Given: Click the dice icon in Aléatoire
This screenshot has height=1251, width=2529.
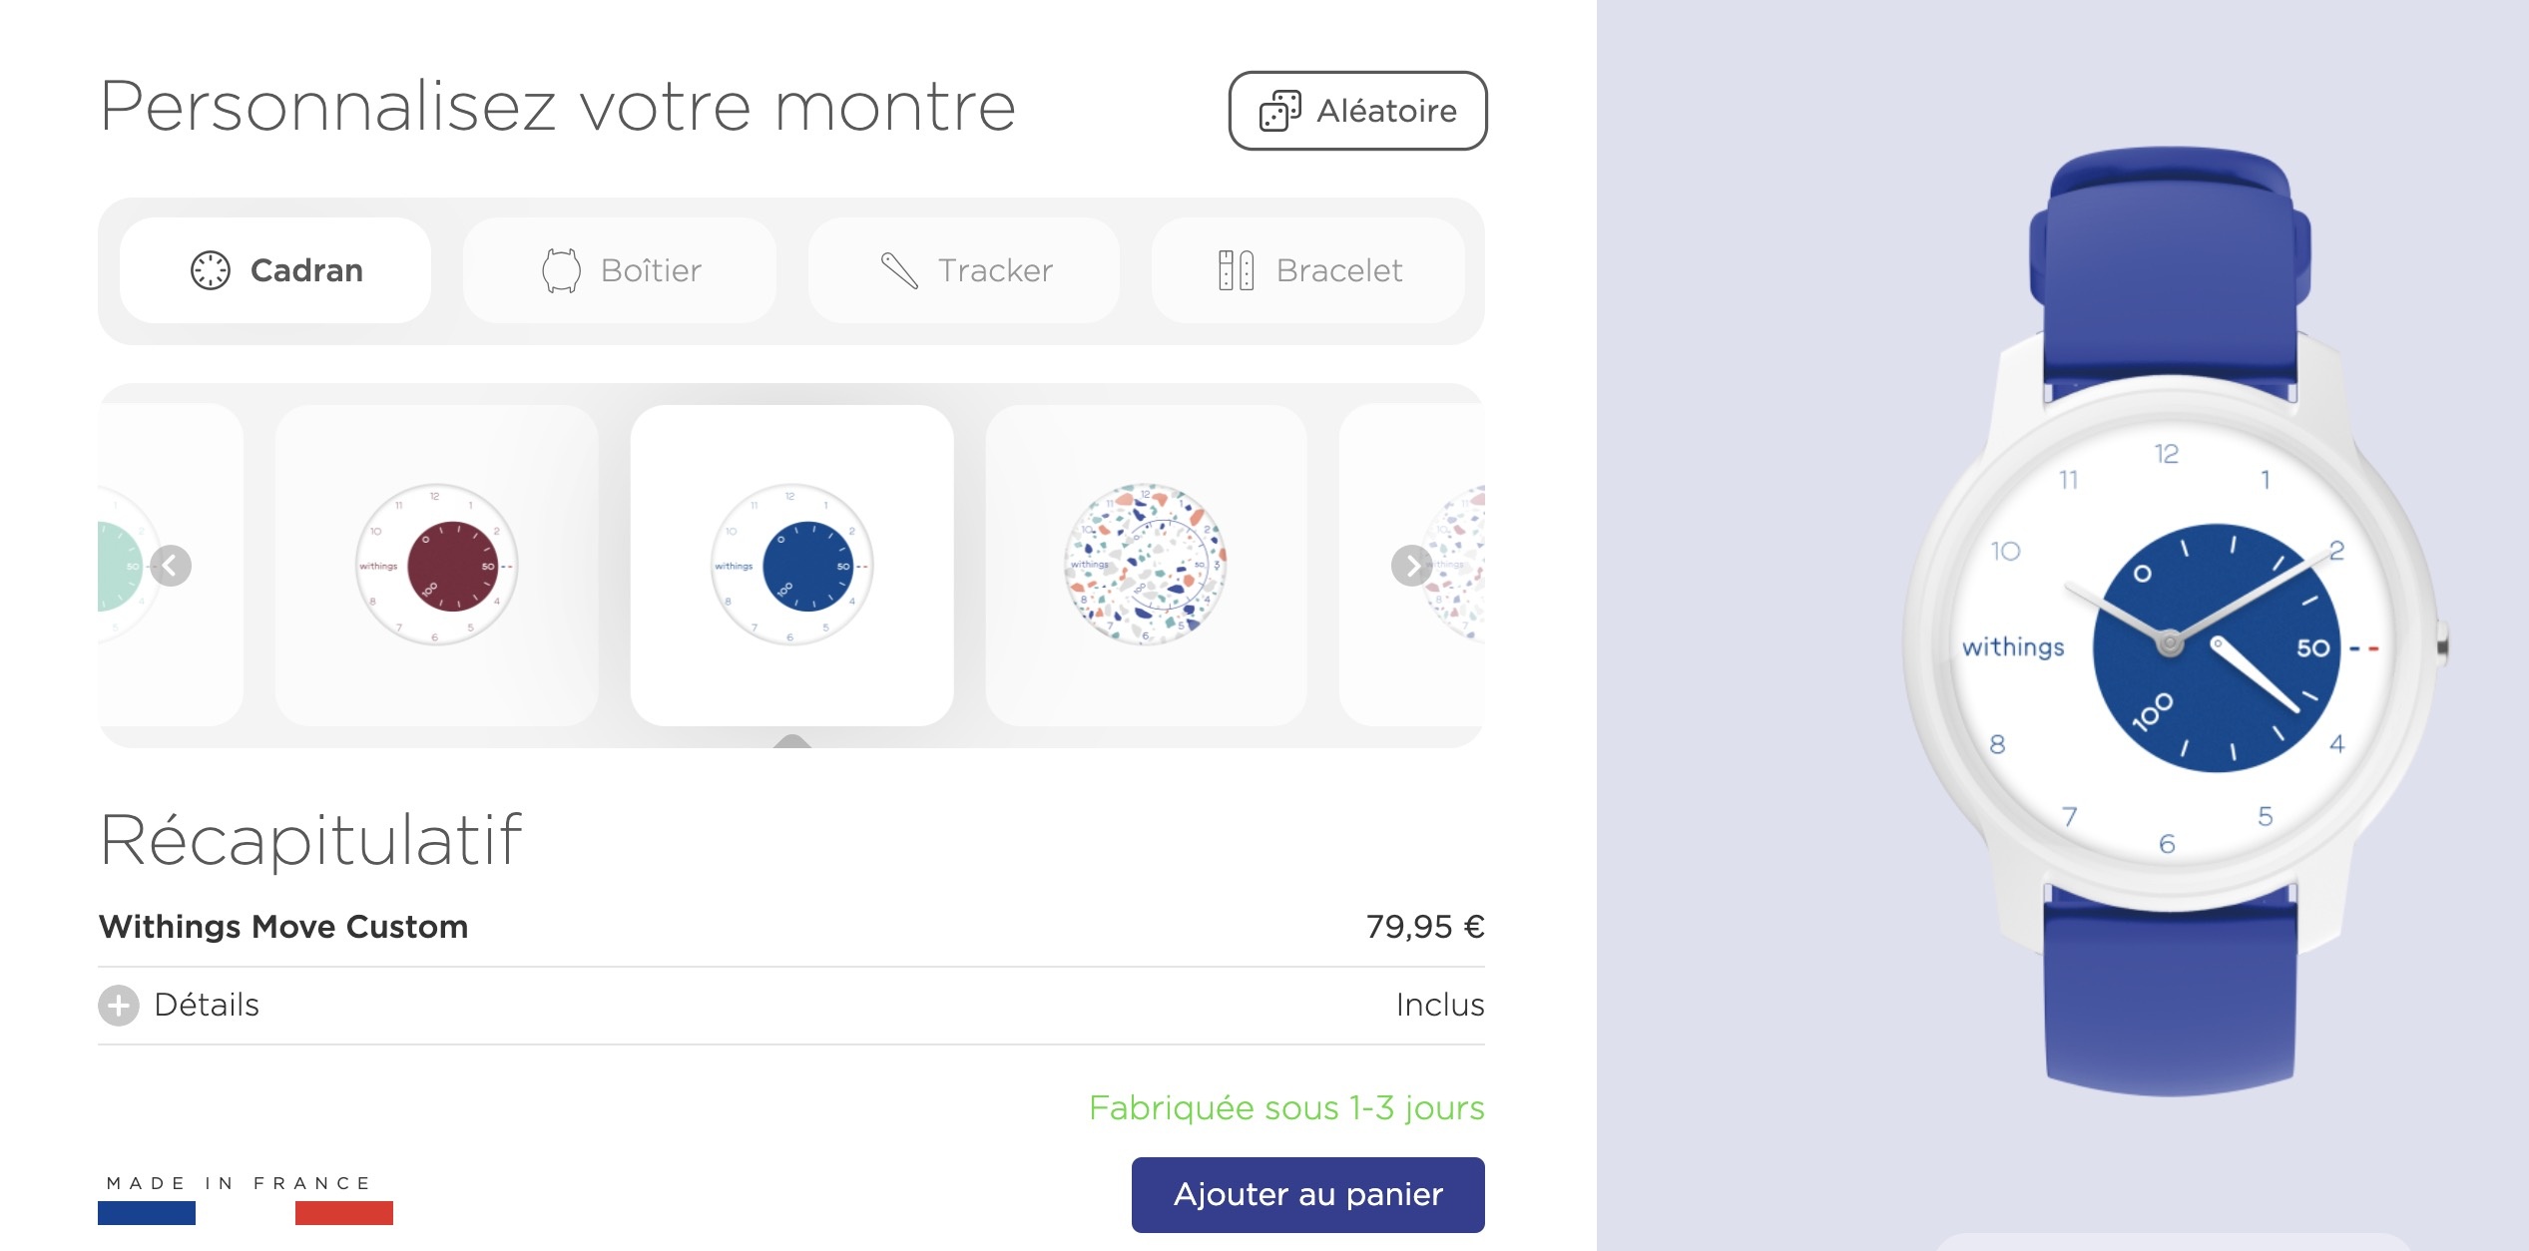Looking at the screenshot, I should (1279, 111).
